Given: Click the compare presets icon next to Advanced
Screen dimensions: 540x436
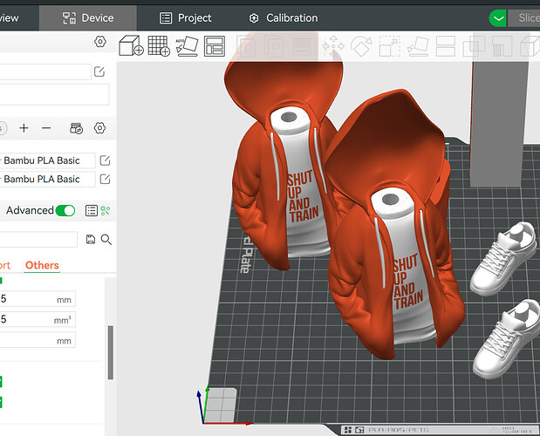Looking at the screenshot, I should pyautogui.click(x=106, y=210).
